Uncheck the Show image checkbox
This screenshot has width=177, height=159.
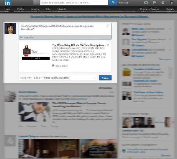(53, 65)
